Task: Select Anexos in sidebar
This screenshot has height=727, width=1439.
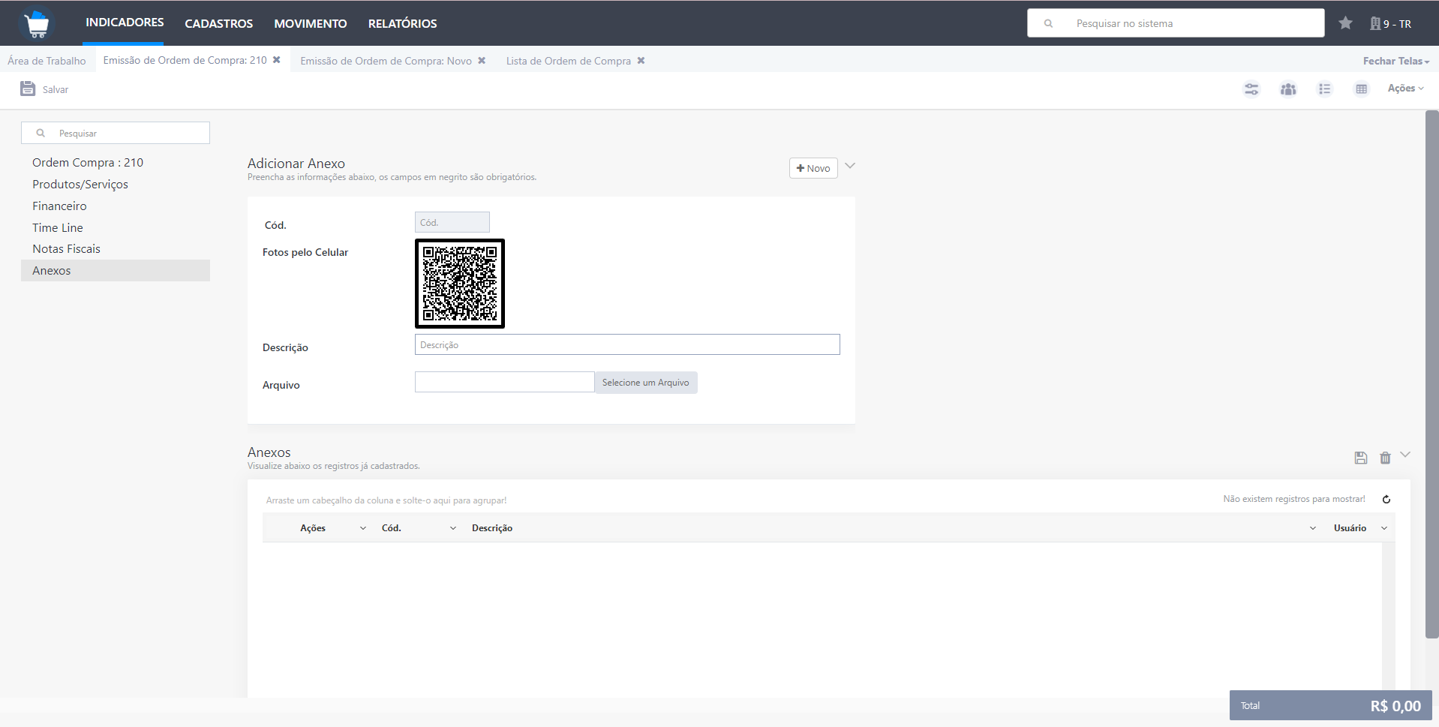Action: tap(116, 270)
